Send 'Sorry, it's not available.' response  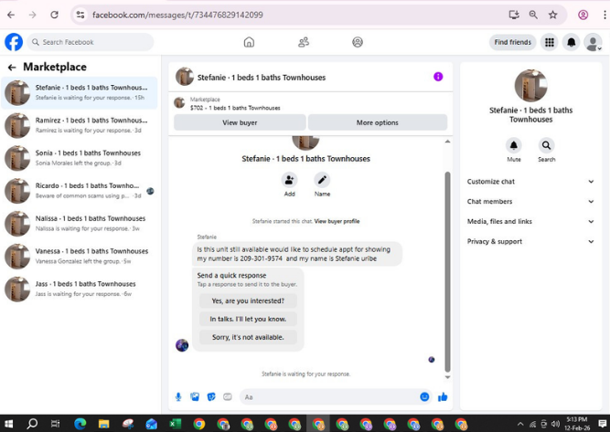click(248, 337)
